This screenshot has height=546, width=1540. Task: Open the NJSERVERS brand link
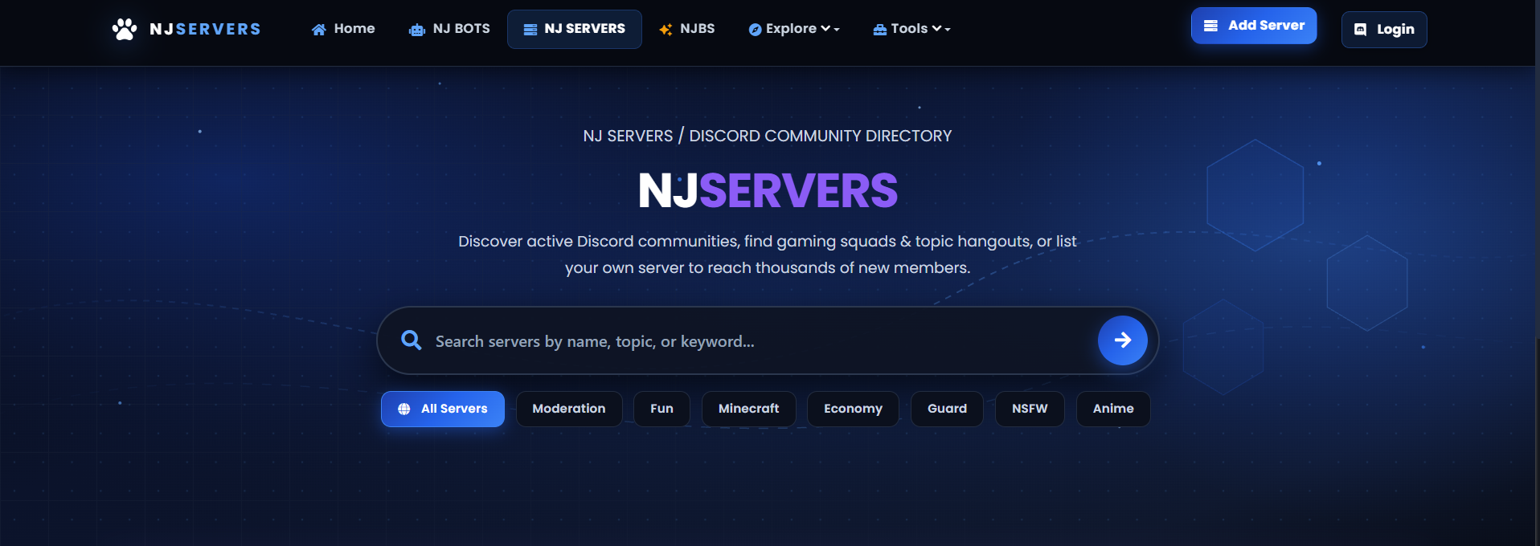(186, 29)
